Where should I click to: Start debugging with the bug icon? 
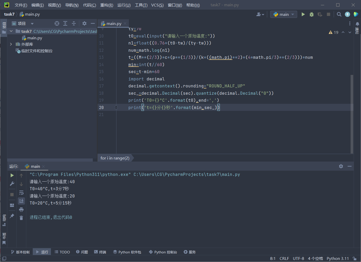coord(312,14)
